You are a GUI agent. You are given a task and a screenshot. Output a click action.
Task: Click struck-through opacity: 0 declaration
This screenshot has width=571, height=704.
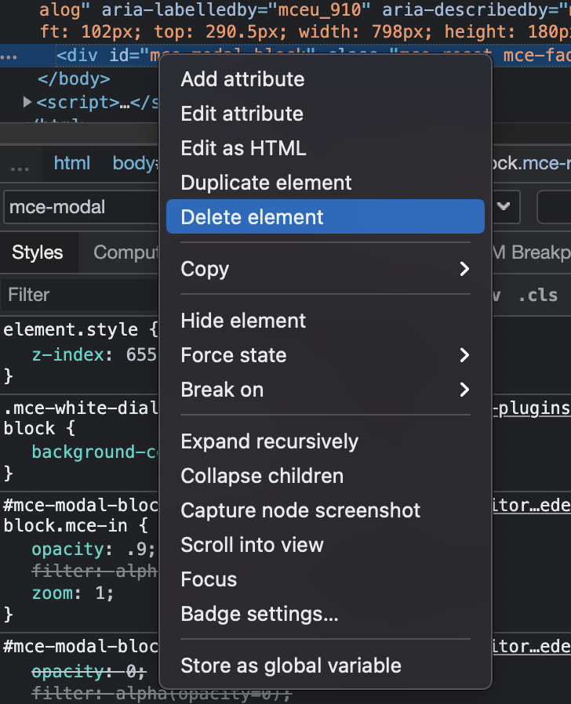[x=89, y=672]
